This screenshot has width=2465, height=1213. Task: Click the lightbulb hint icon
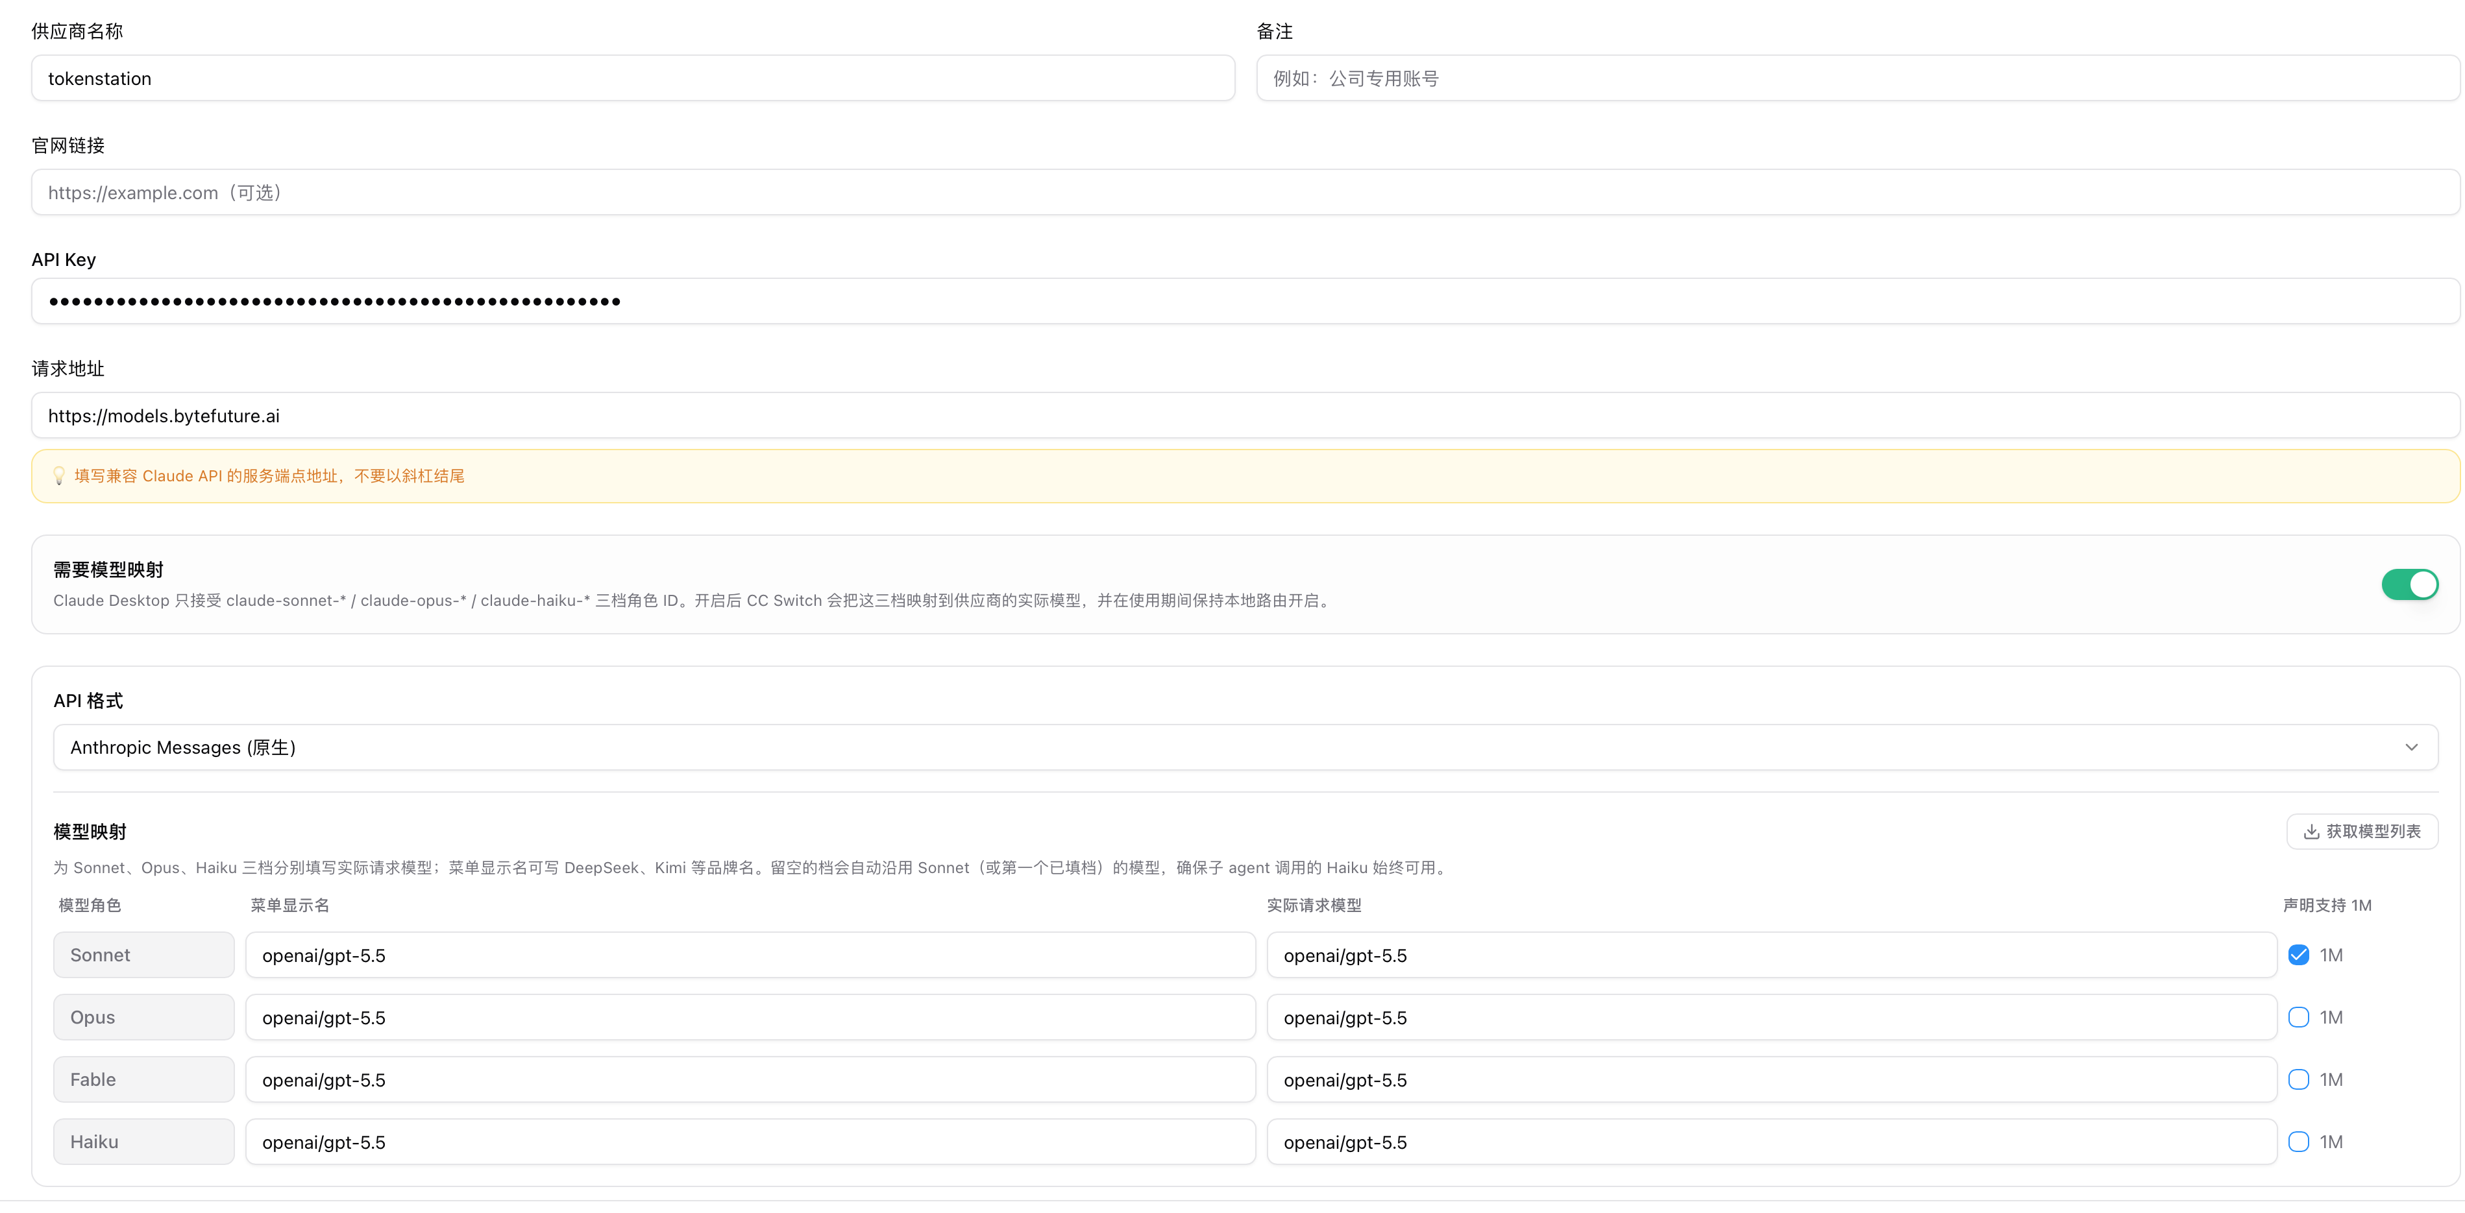(58, 476)
